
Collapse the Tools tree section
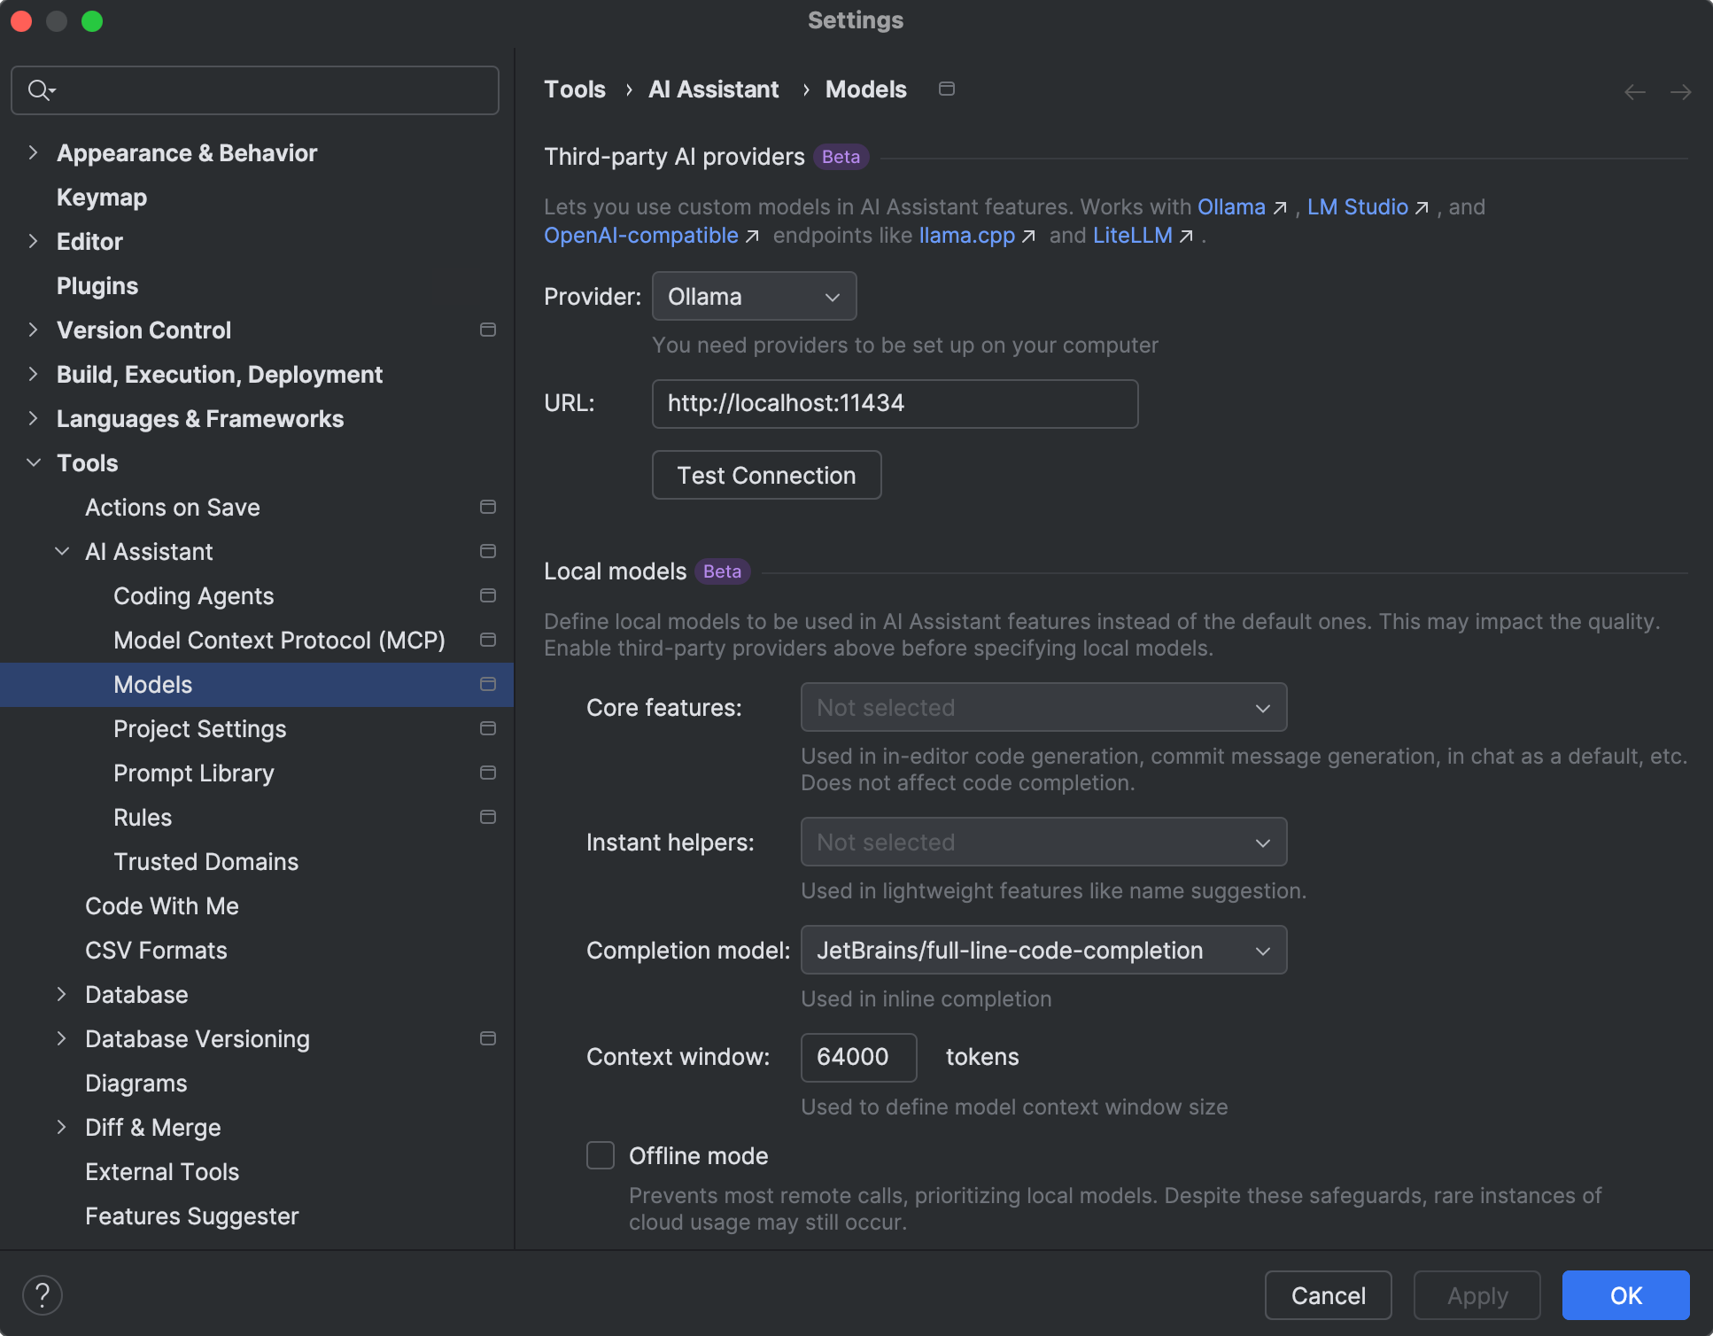(x=33, y=462)
